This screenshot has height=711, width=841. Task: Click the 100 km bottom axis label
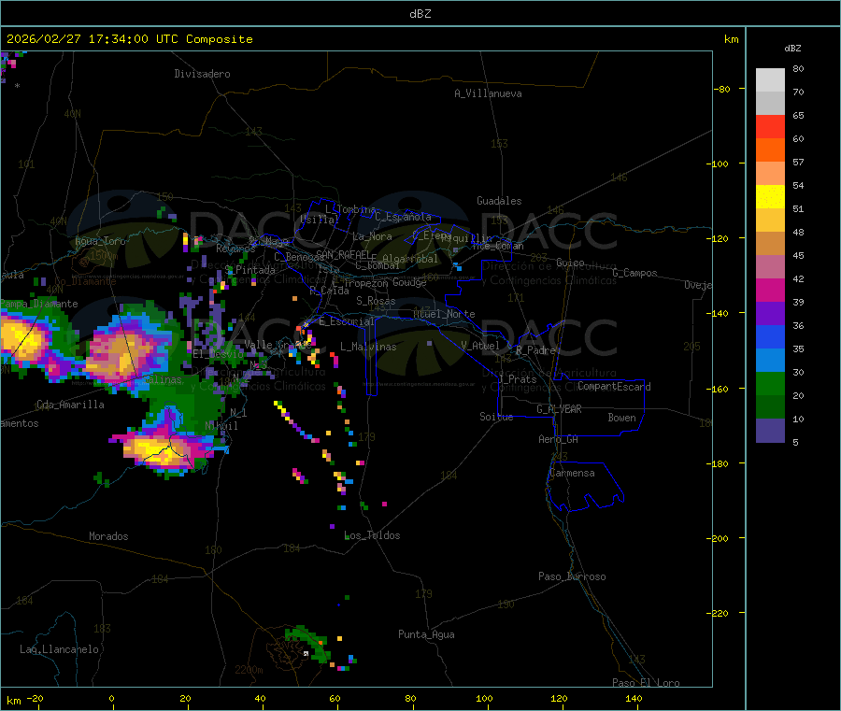484,698
